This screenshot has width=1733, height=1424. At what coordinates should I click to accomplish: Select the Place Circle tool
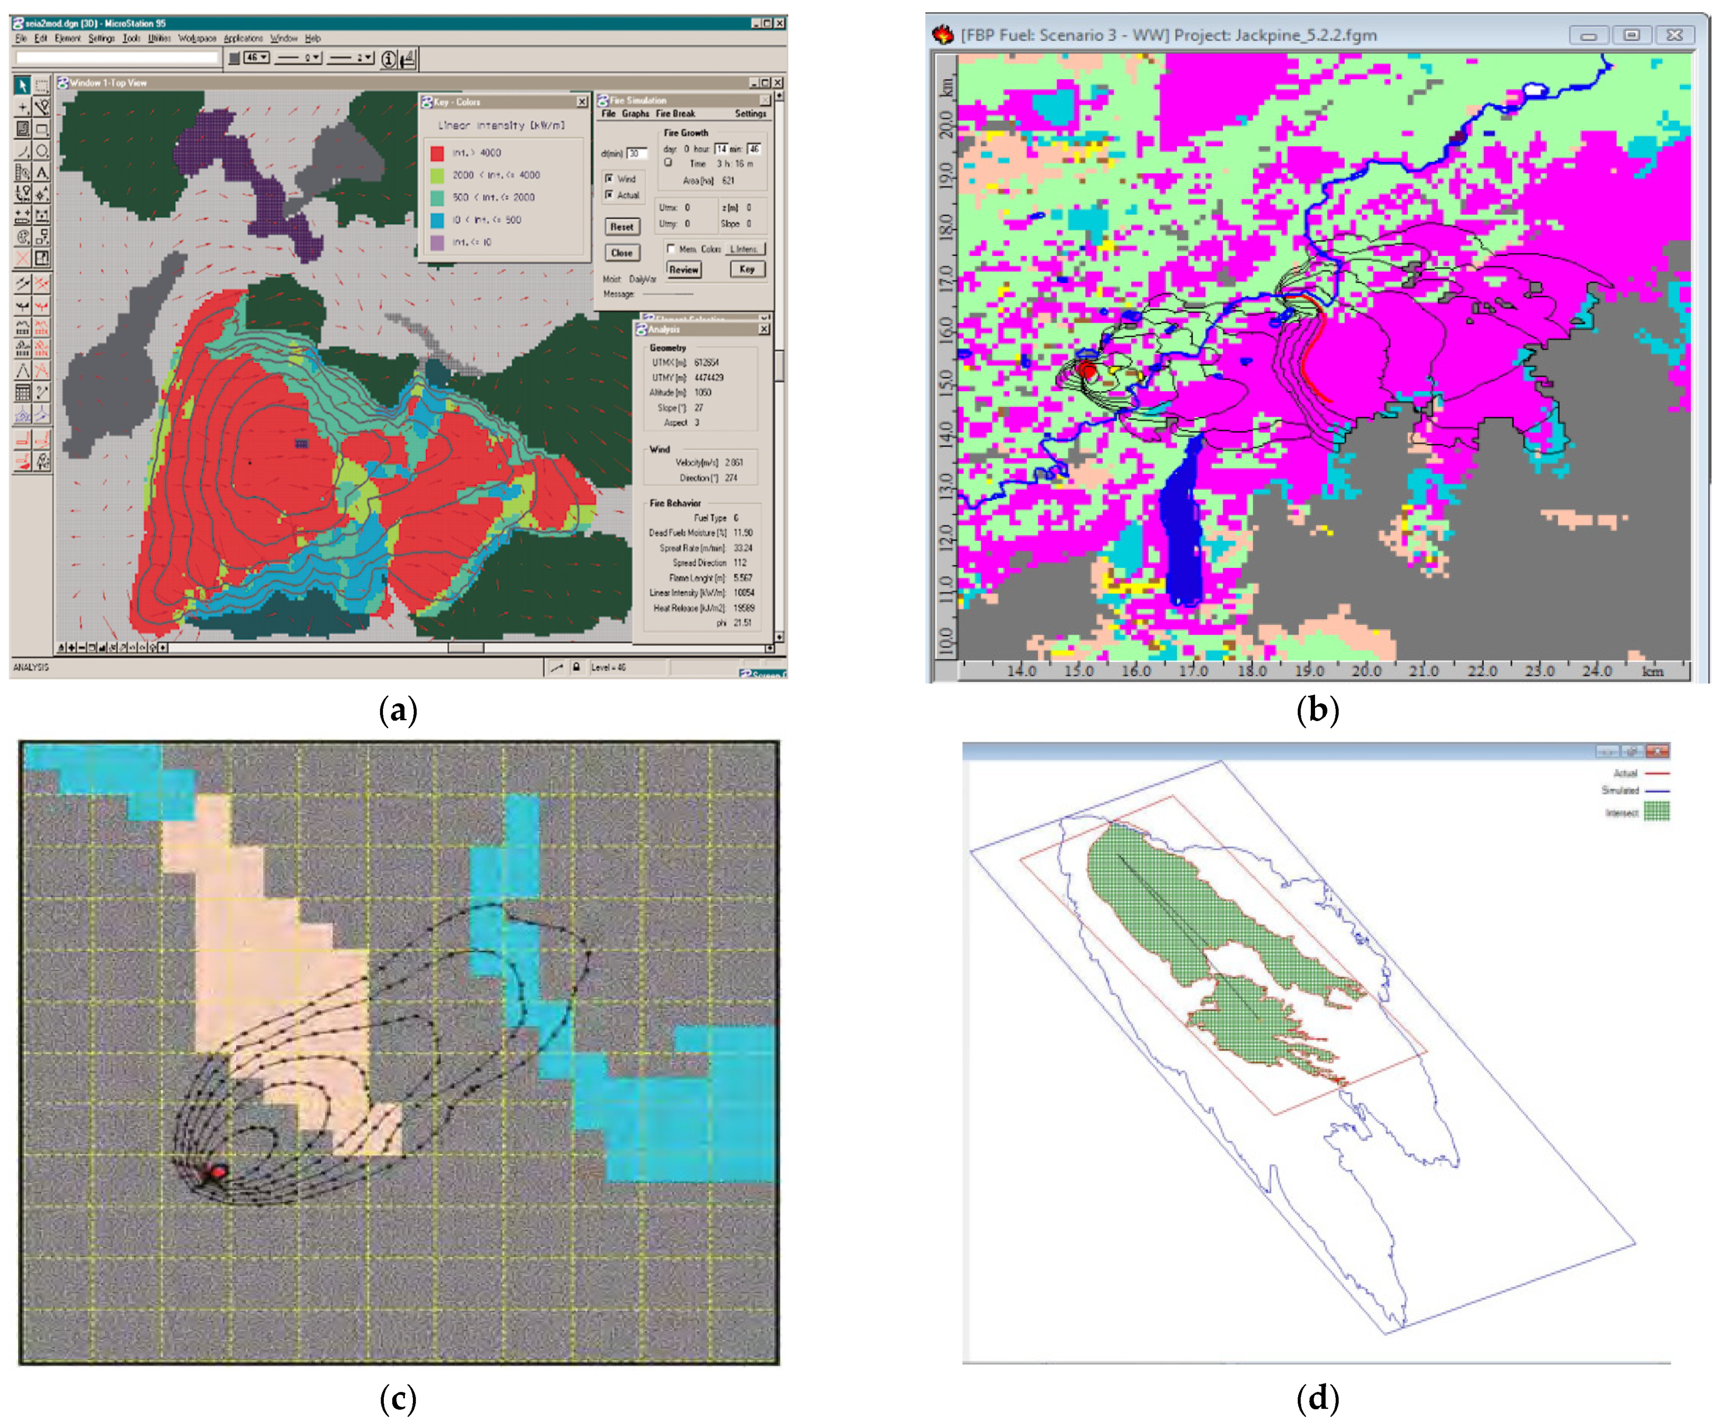pos(42,151)
